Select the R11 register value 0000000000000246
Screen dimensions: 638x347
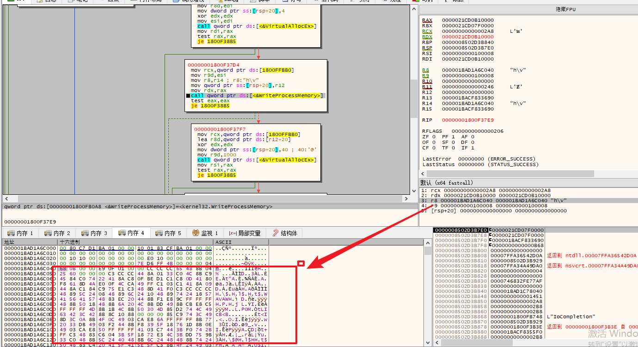click(x=468, y=87)
